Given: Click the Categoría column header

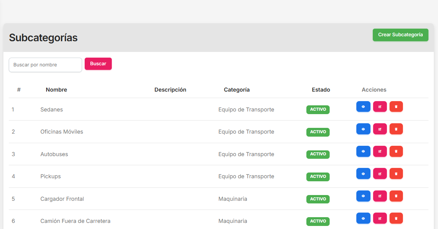Looking at the screenshot, I should click(237, 90).
